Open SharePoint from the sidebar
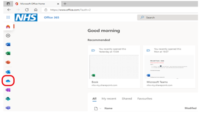The width and height of the screenshot is (199, 116). click(8, 99)
